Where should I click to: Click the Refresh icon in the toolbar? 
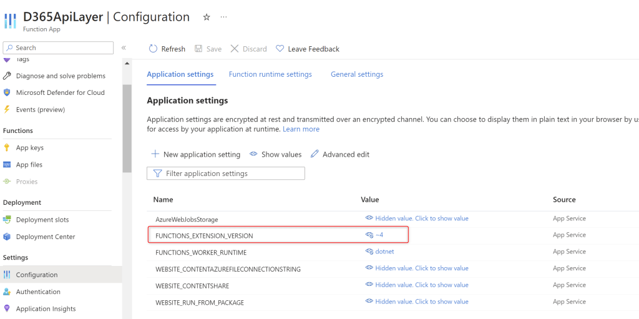click(154, 49)
